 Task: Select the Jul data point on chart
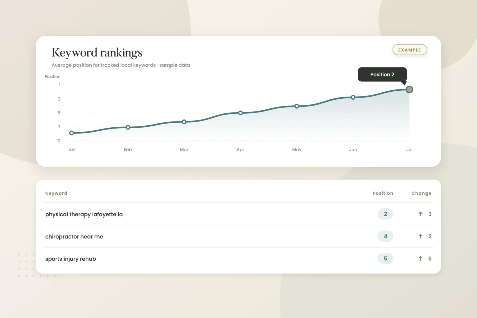click(x=409, y=89)
